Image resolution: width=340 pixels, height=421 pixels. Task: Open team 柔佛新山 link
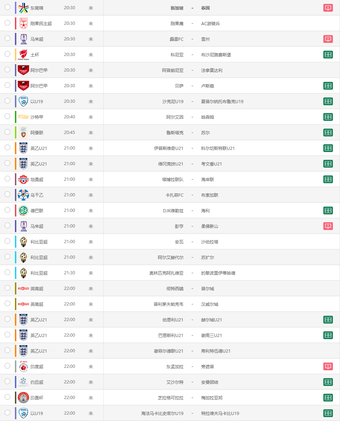pos(209,226)
